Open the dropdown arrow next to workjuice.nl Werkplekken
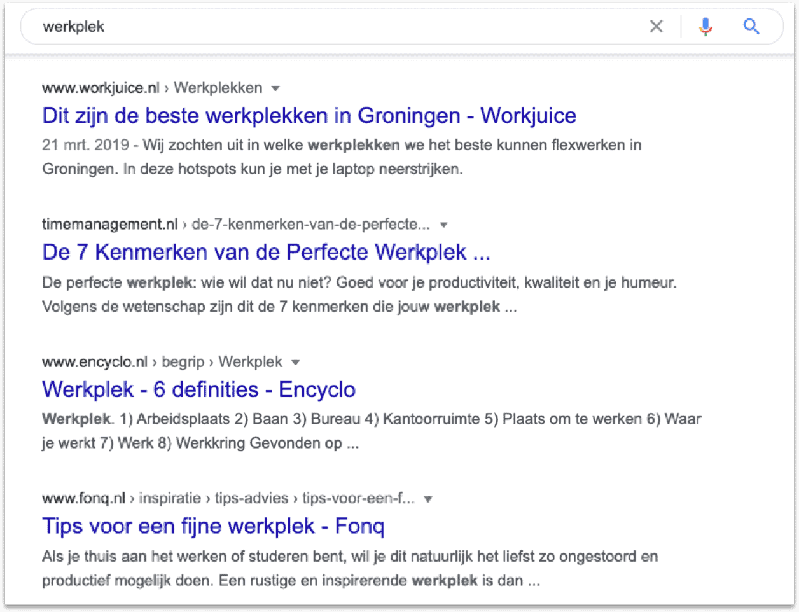The width and height of the screenshot is (799, 612). pyautogui.click(x=275, y=88)
